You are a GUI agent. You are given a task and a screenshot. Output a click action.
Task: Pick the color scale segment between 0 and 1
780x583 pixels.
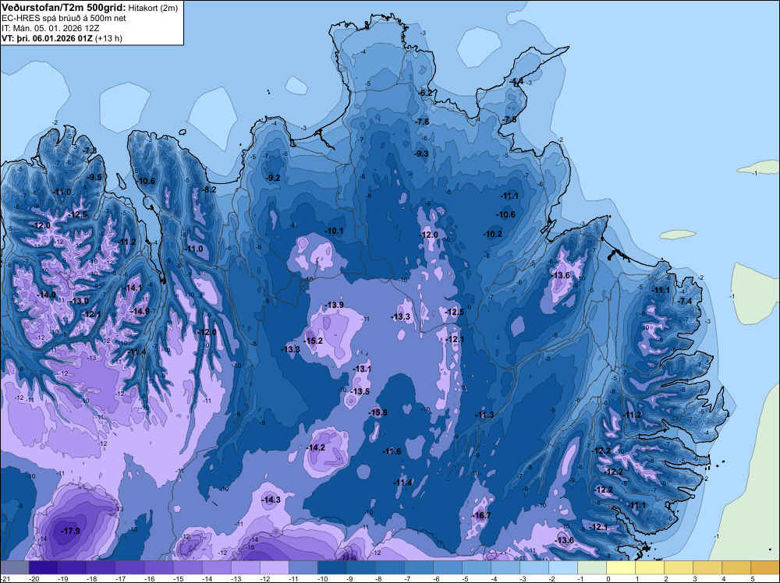coord(620,567)
